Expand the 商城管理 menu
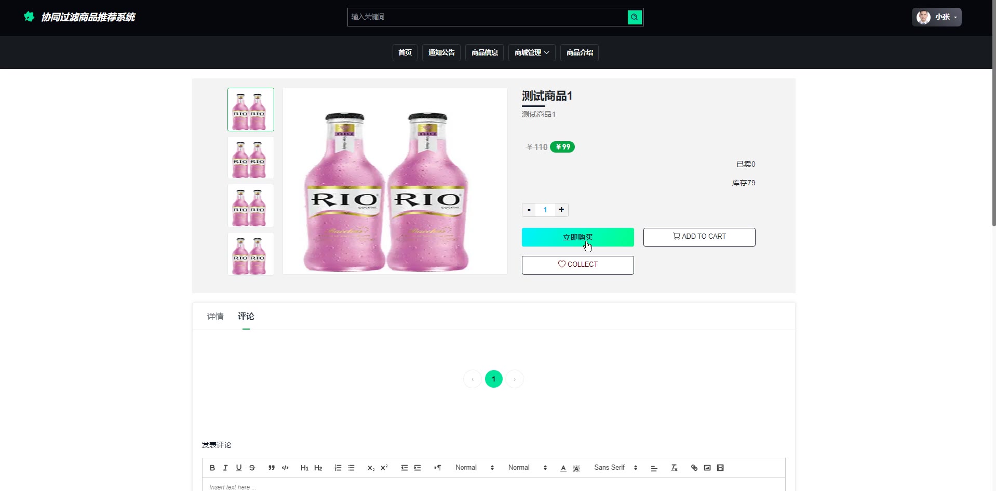This screenshot has height=491, width=996. coord(532,52)
